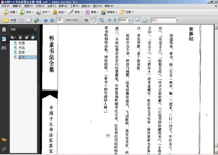Click the Open file folder icon
This screenshot has width=218, height=155.
pyautogui.click(x=5, y=20)
